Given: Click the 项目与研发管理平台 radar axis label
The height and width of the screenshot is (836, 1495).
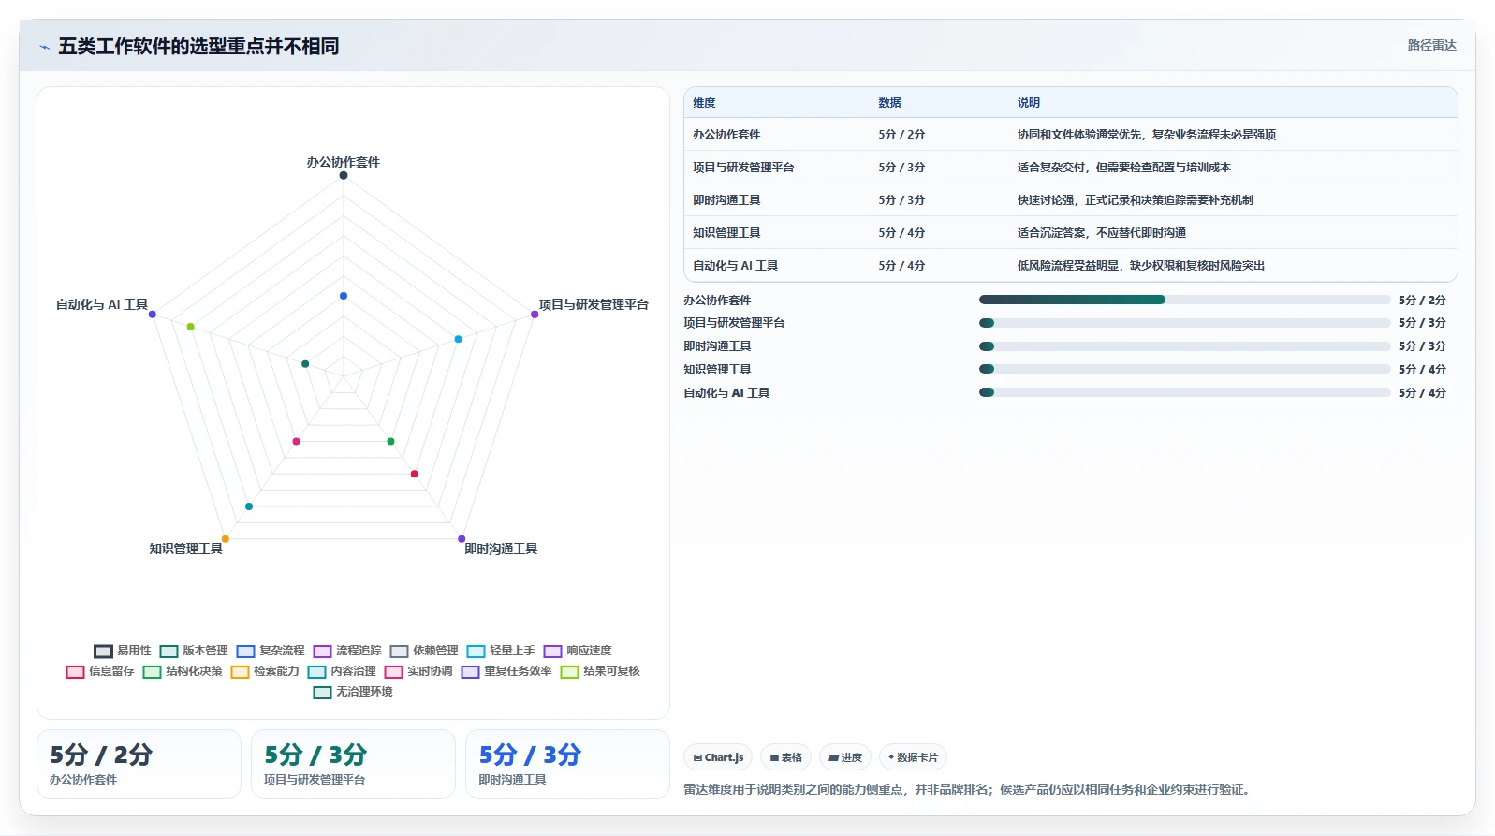Looking at the screenshot, I should (594, 304).
